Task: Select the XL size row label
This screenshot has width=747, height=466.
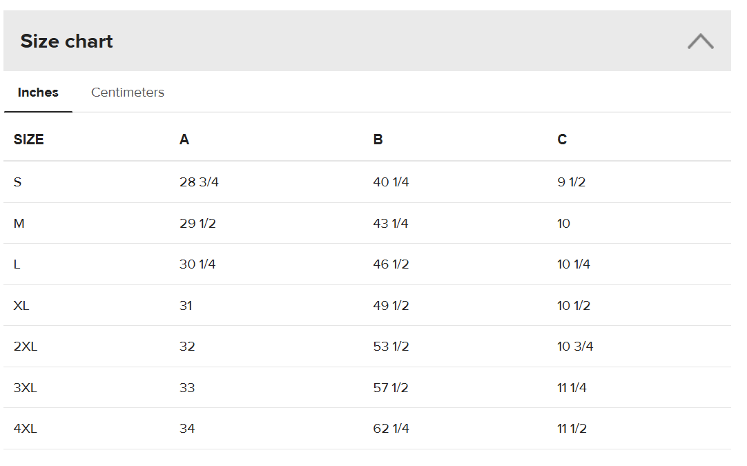Action: click(21, 305)
